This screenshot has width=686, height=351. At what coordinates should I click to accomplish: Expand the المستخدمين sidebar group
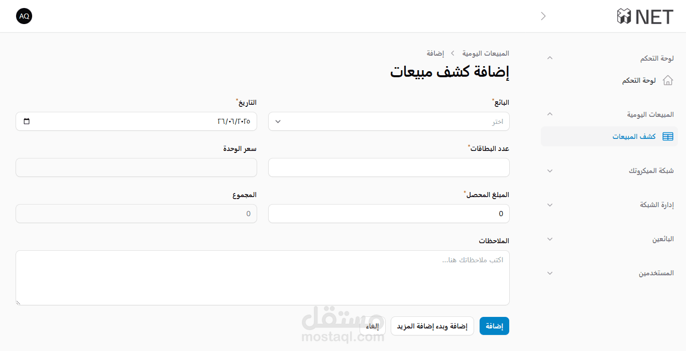coord(550,273)
